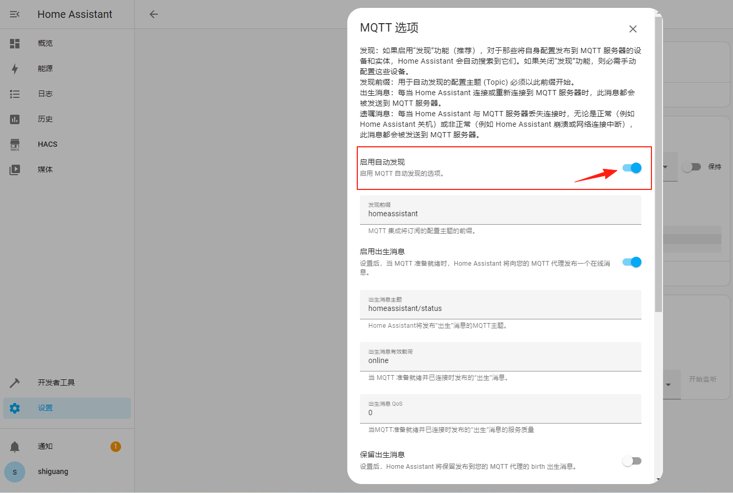Screen dimensions: 733x493
Task: Click the notification count badge
Action: tap(116, 446)
